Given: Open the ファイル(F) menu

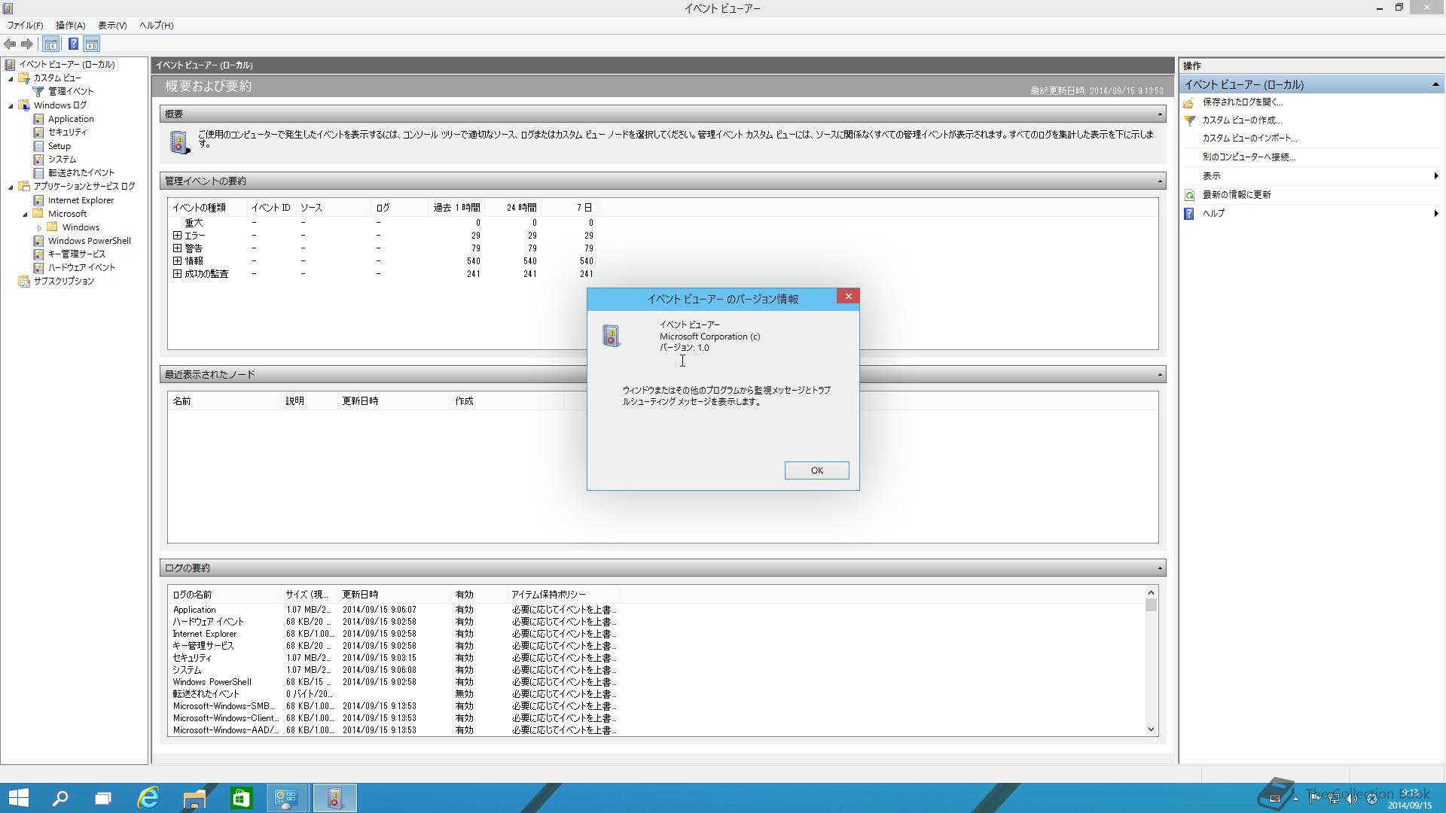Looking at the screenshot, I should pos(25,26).
